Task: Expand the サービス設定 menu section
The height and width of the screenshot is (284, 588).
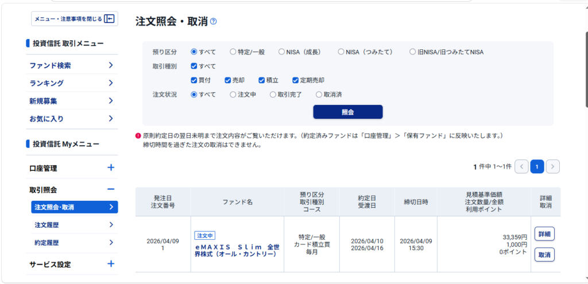Action: coord(111,264)
